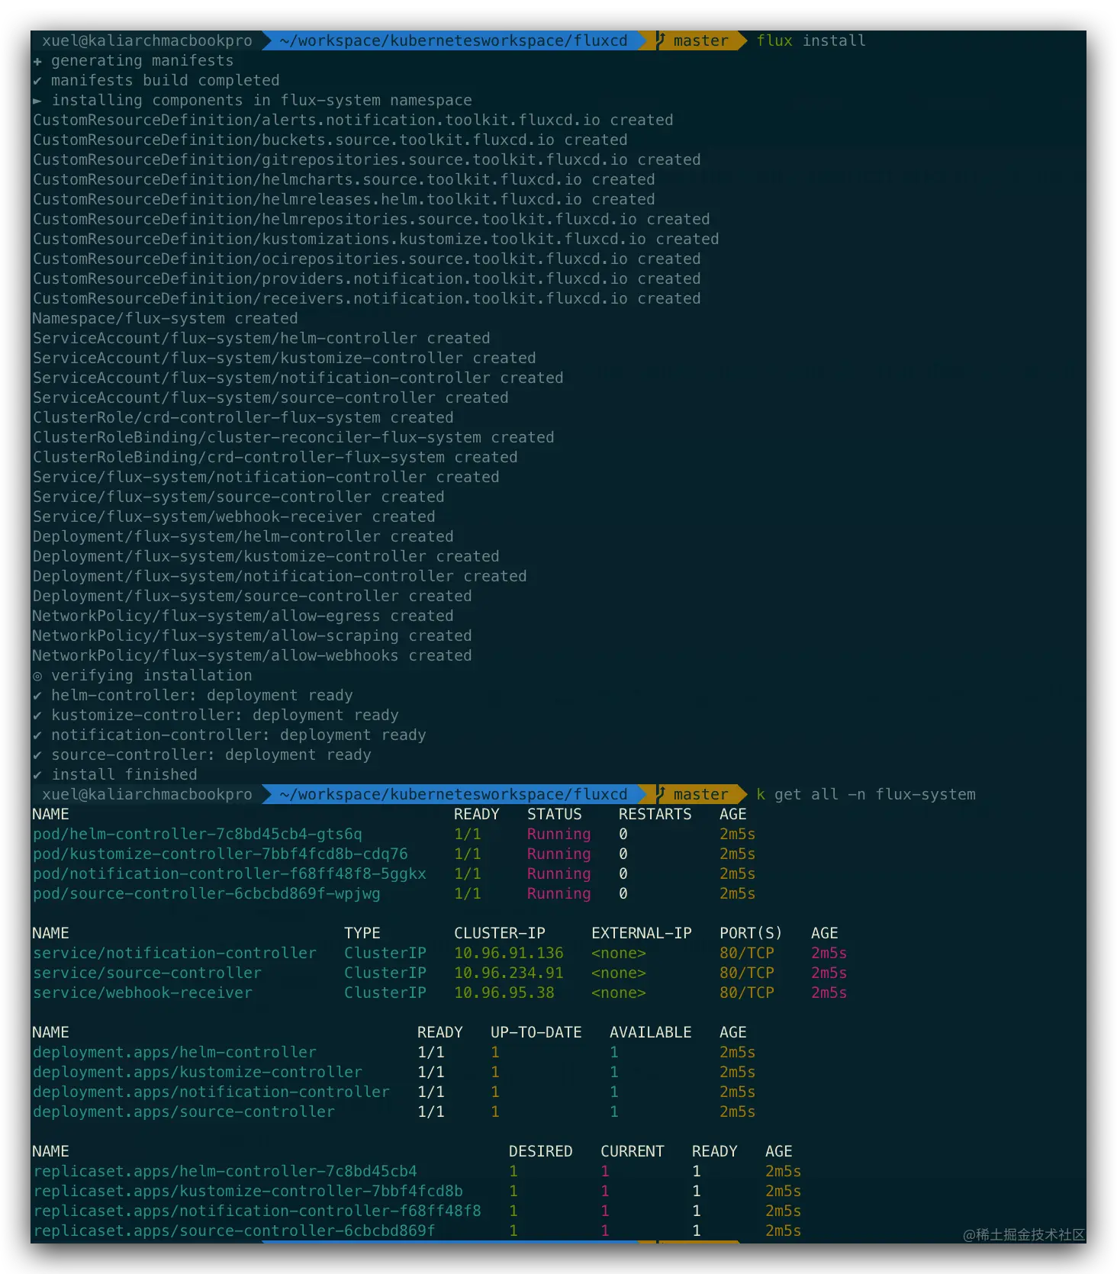Screen dimensions: 1117x1274
Task: Click 'k get all -n flux-system' command
Action: (866, 794)
